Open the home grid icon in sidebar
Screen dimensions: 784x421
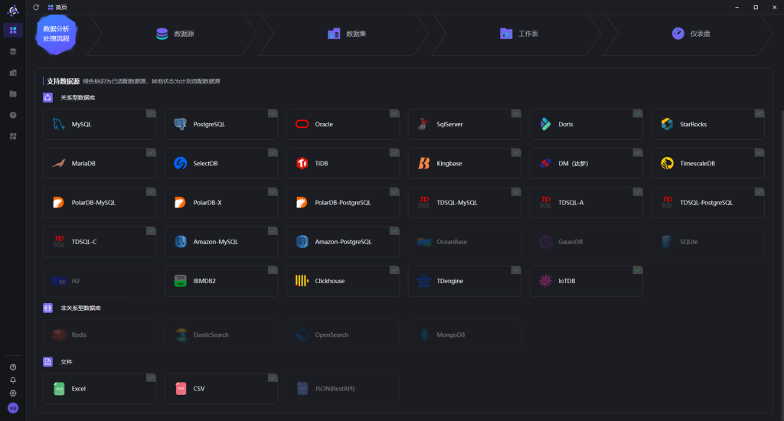(x=13, y=31)
